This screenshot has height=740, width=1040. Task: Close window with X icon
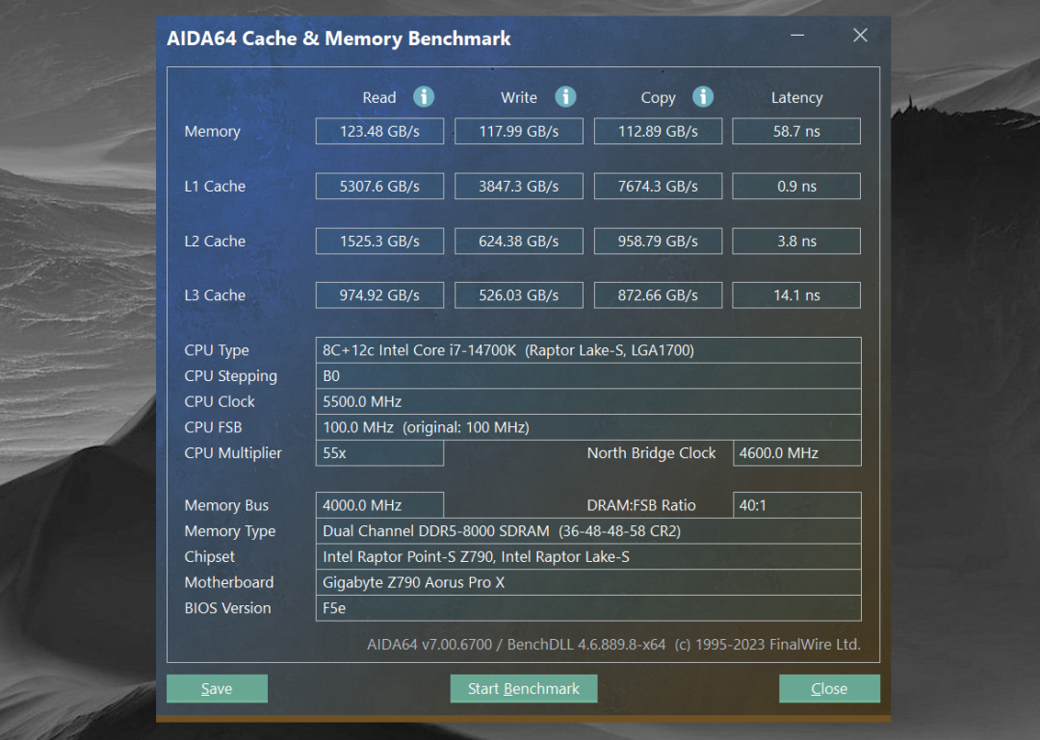860,36
